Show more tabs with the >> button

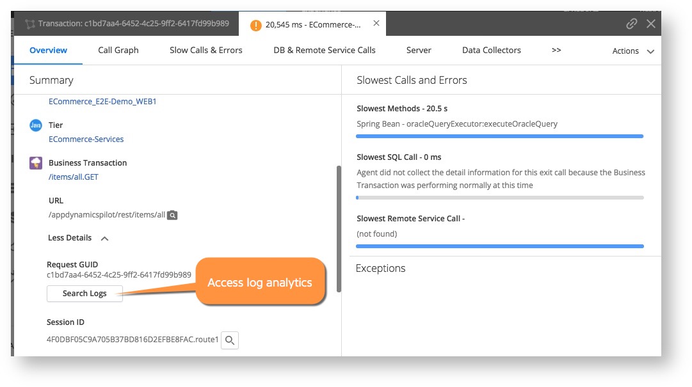(x=556, y=51)
